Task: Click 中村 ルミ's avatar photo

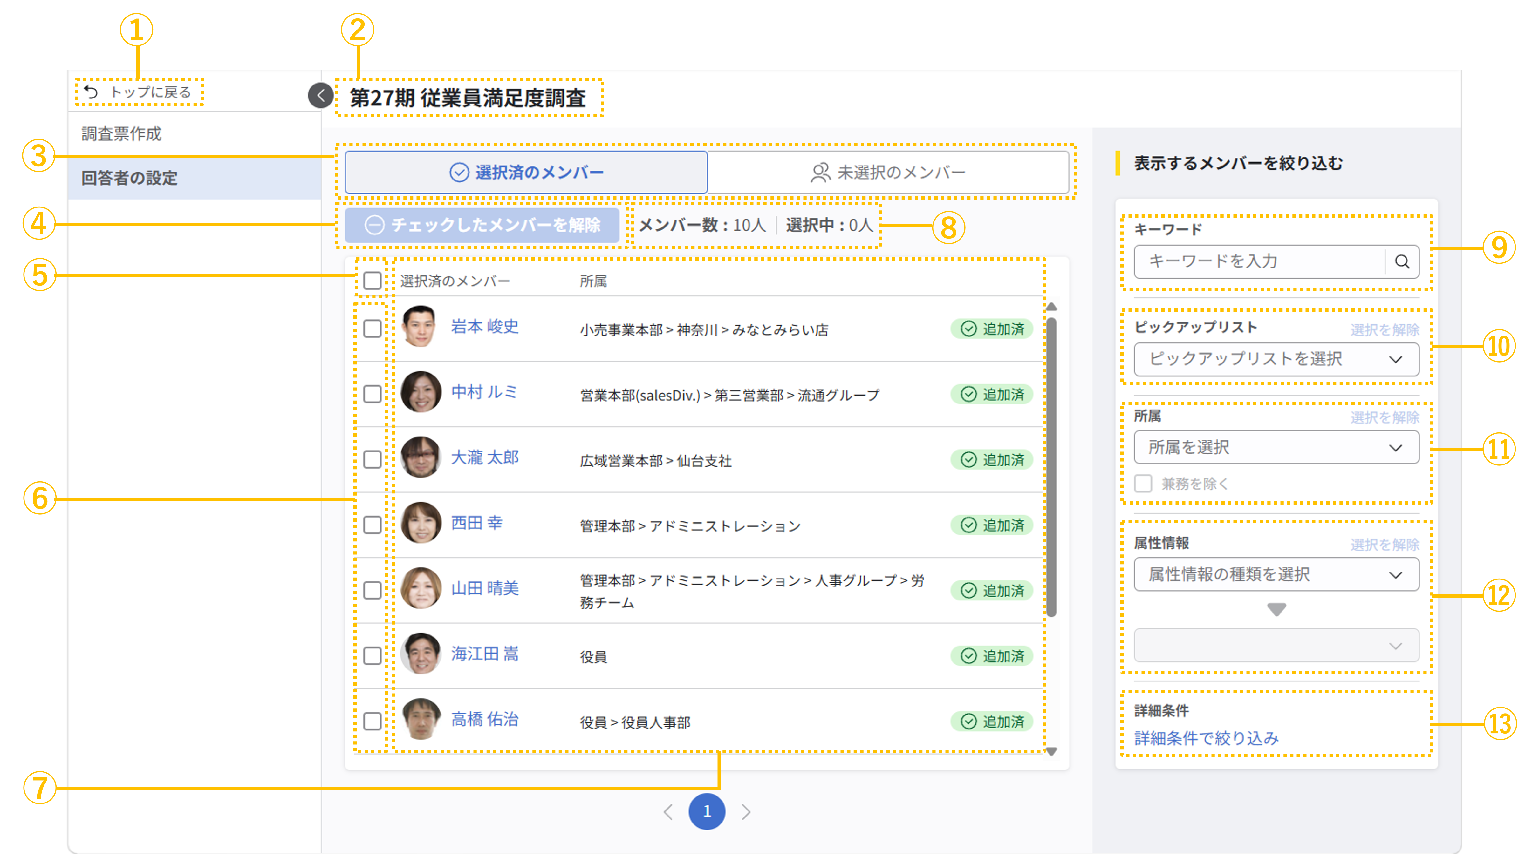Action: click(x=421, y=392)
